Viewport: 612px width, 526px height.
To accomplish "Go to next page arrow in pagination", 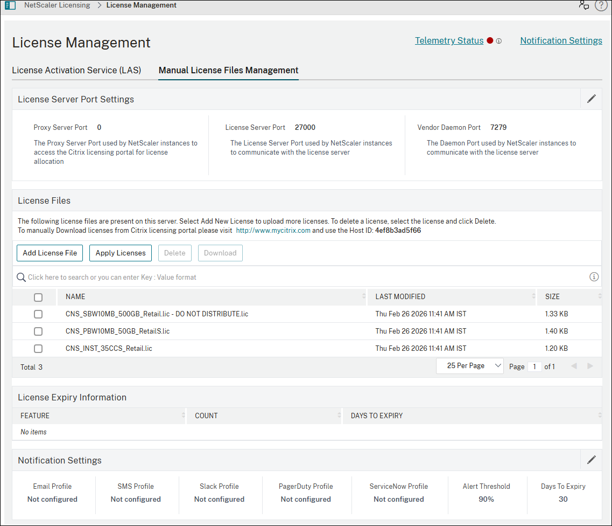I will tap(590, 366).
